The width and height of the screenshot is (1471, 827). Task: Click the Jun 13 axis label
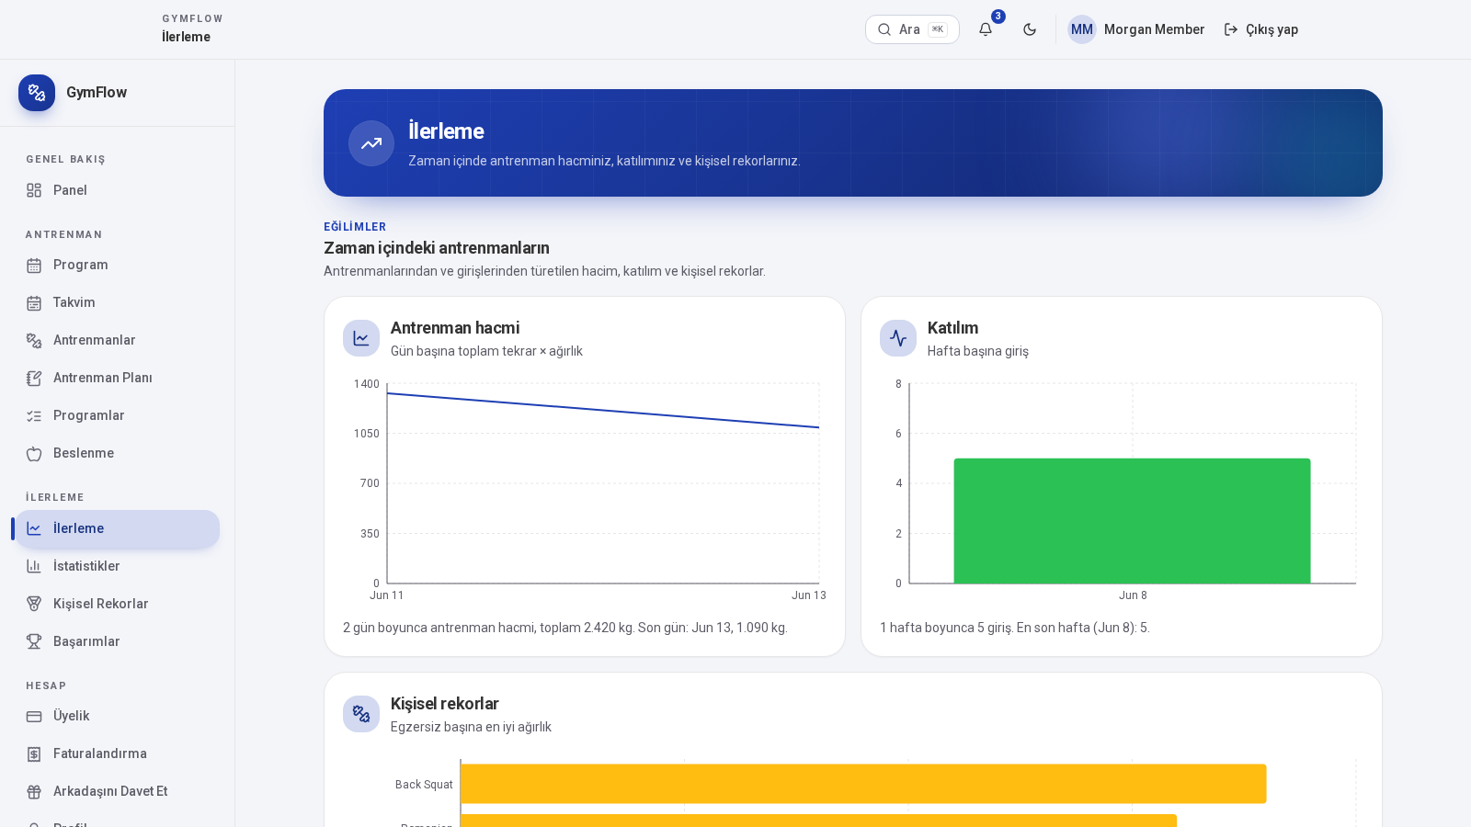(809, 595)
